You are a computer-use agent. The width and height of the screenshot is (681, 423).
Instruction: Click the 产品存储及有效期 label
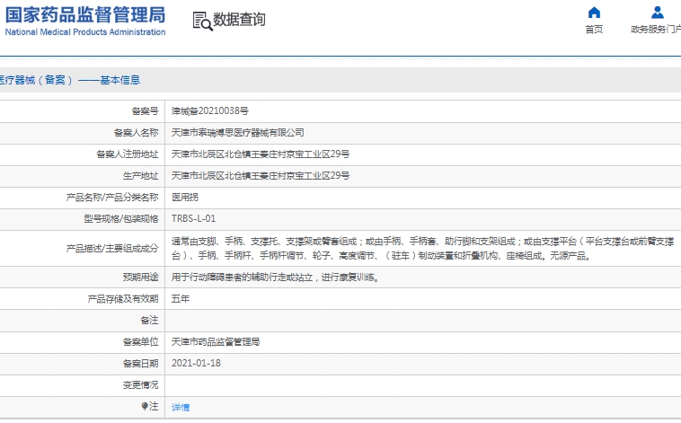[123, 299]
